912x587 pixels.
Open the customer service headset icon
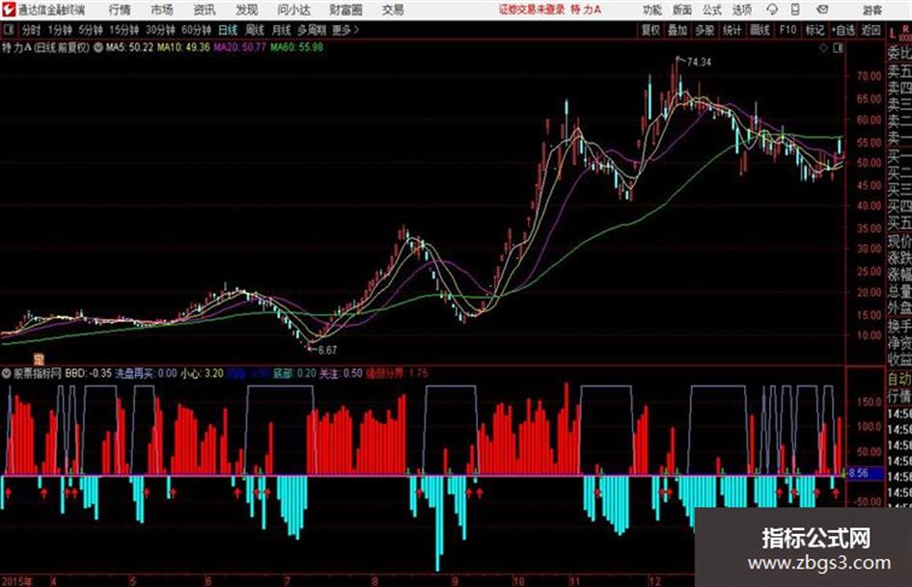772,10
